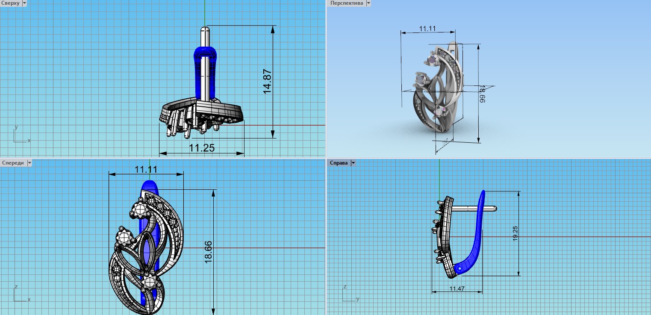
Task: Activate the Перспектива viewport title
Action: click(x=346, y=3)
